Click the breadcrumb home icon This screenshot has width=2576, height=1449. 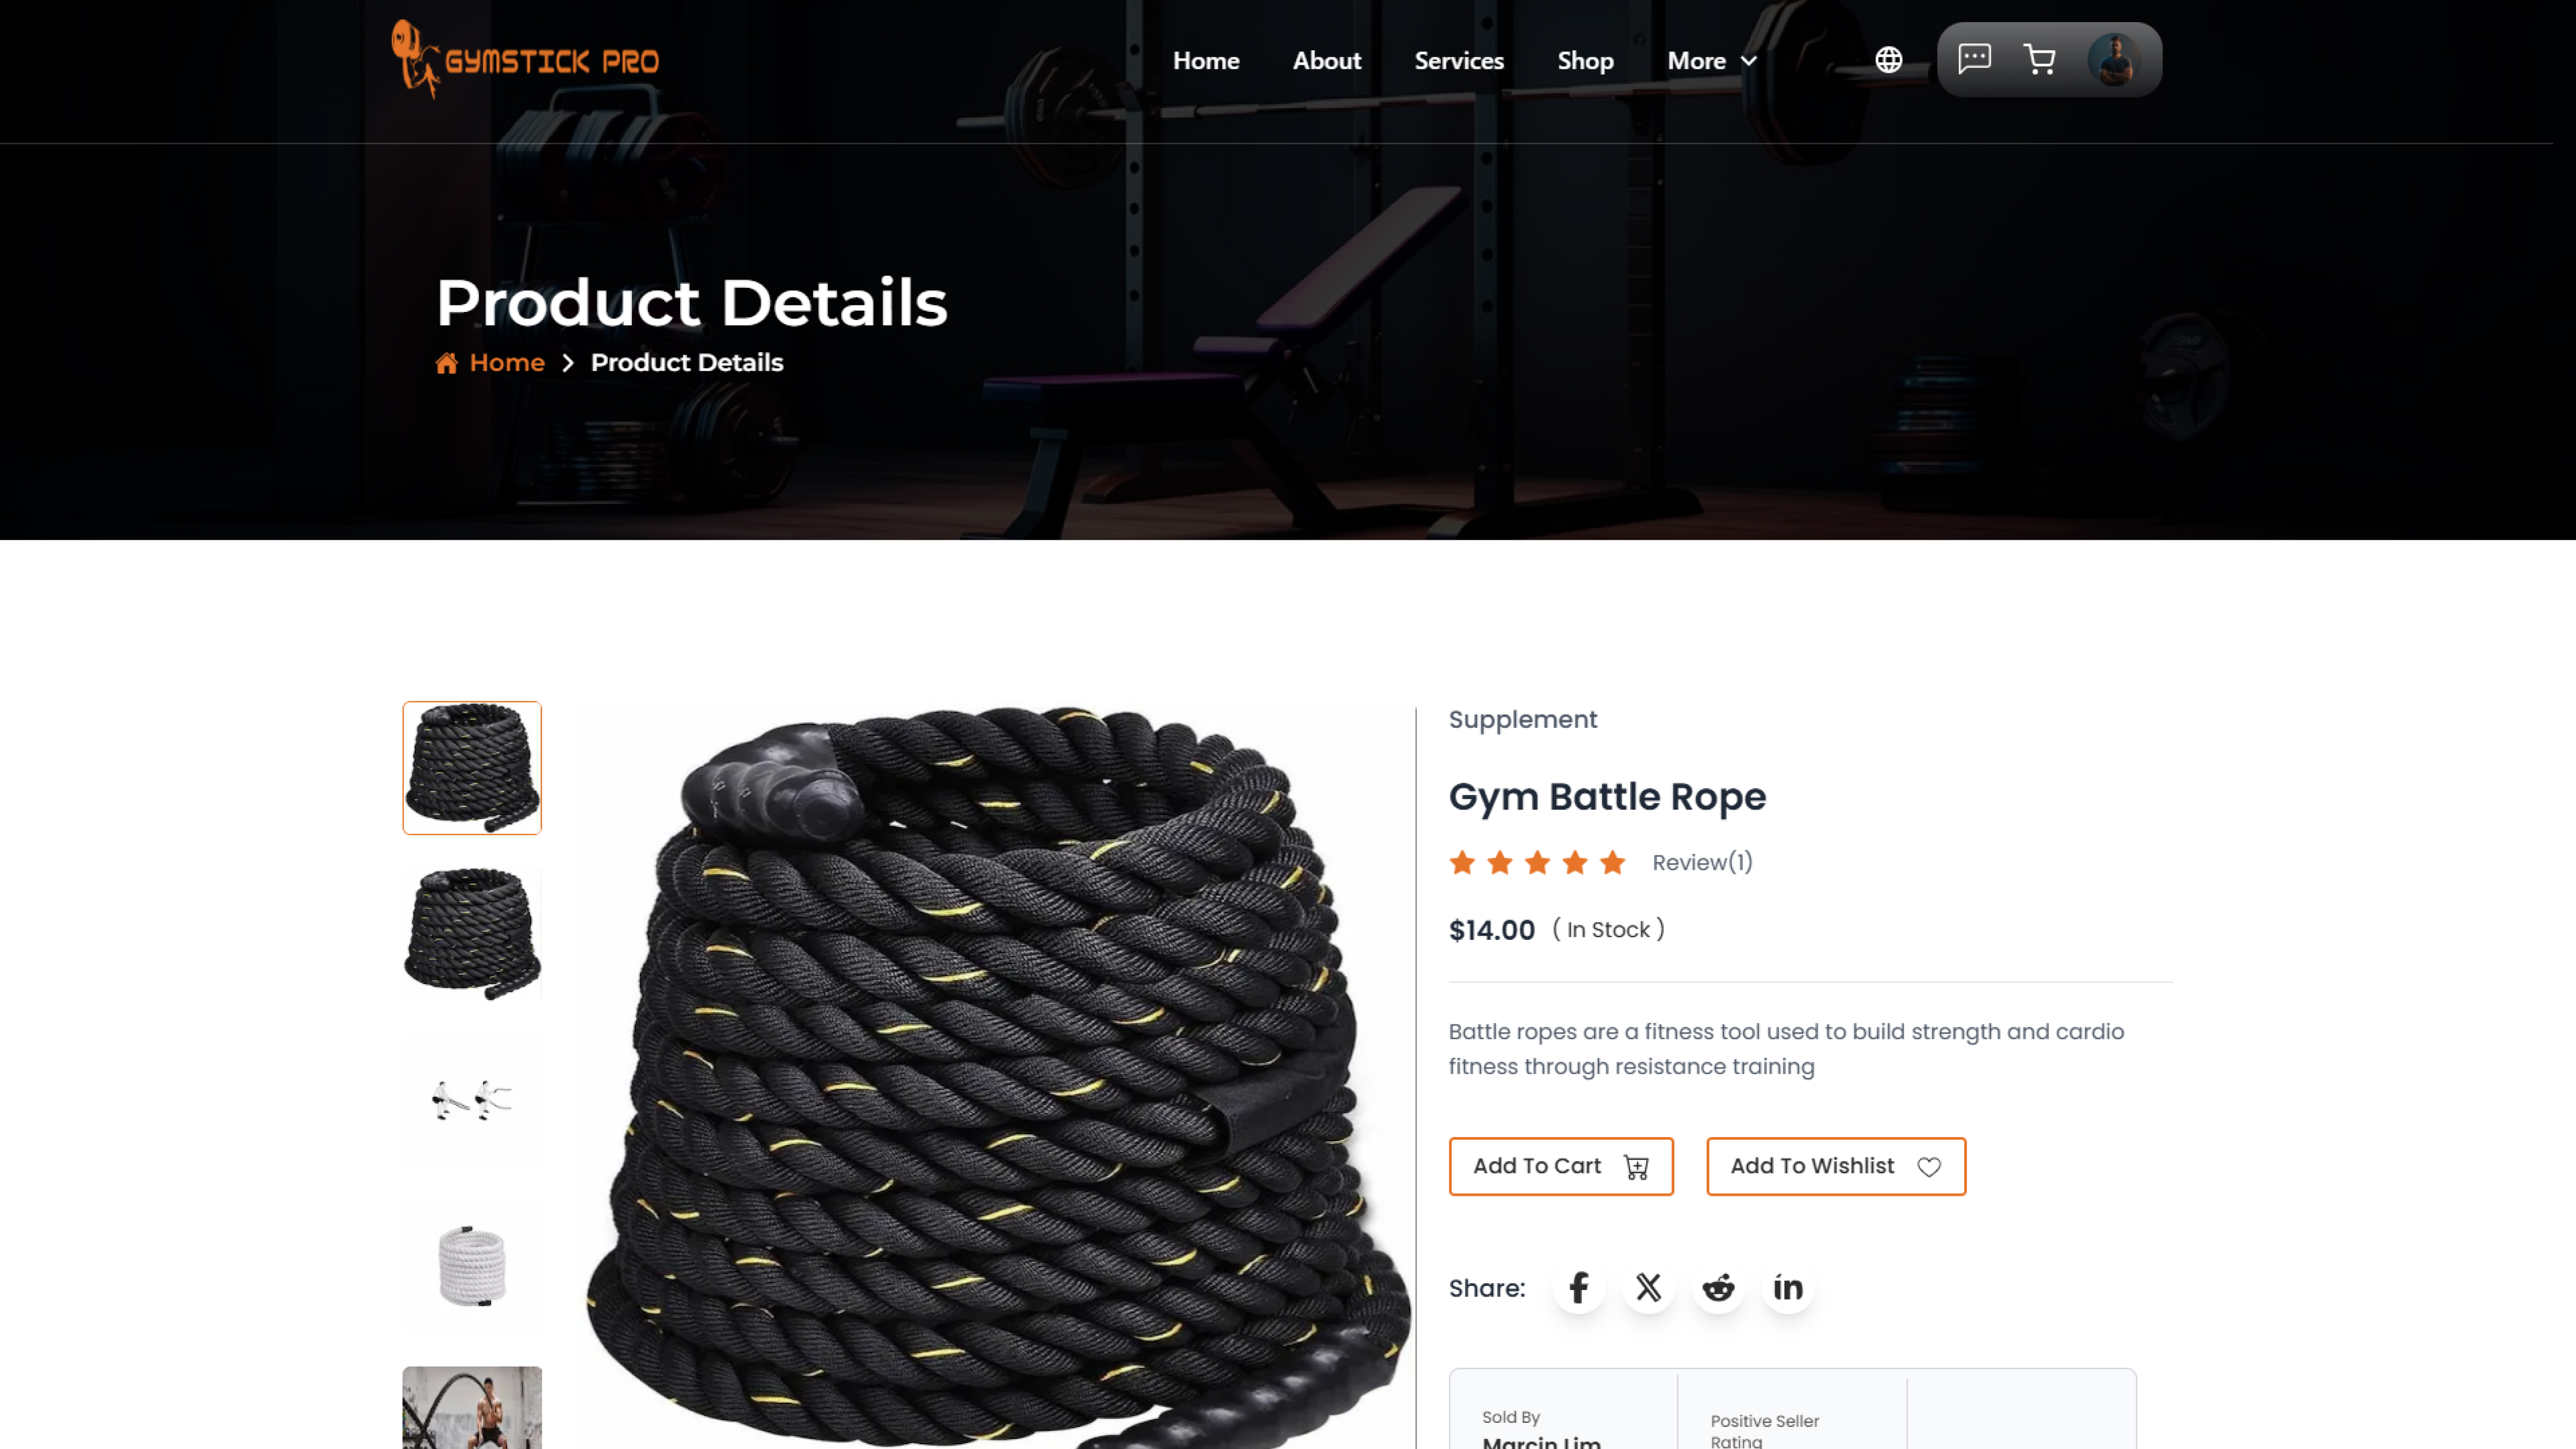[x=446, y=363]
